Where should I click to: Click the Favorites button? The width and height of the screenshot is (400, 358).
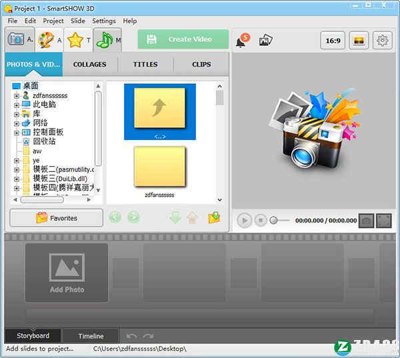pyautogui.click(x=57, y=218)
